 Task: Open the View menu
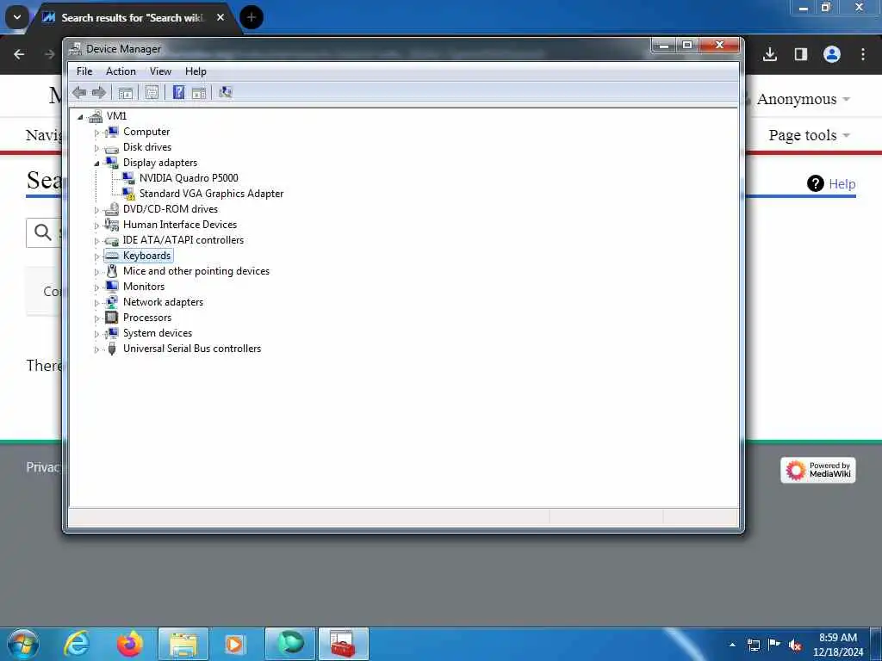point(160,71)
